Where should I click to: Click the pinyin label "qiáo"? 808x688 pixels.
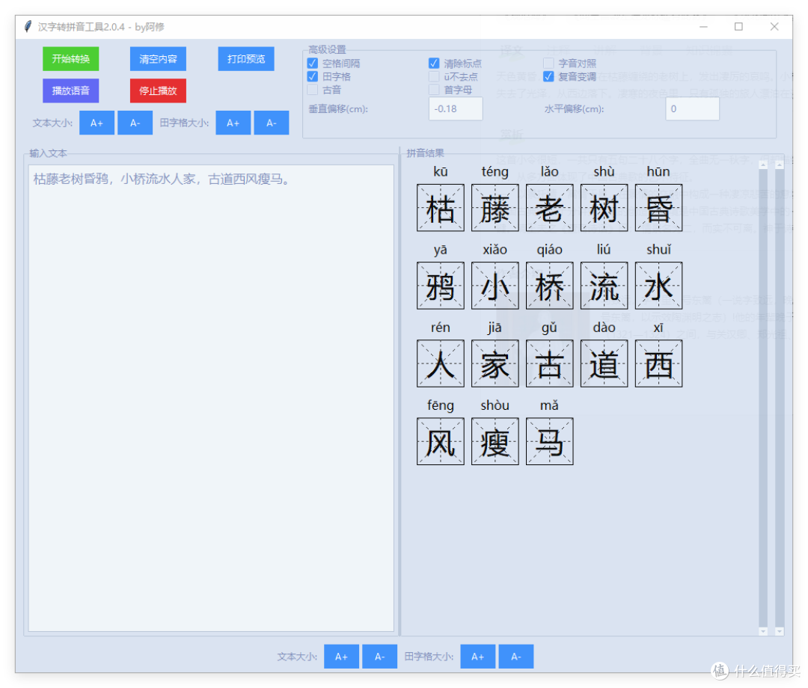click(549, 251)
